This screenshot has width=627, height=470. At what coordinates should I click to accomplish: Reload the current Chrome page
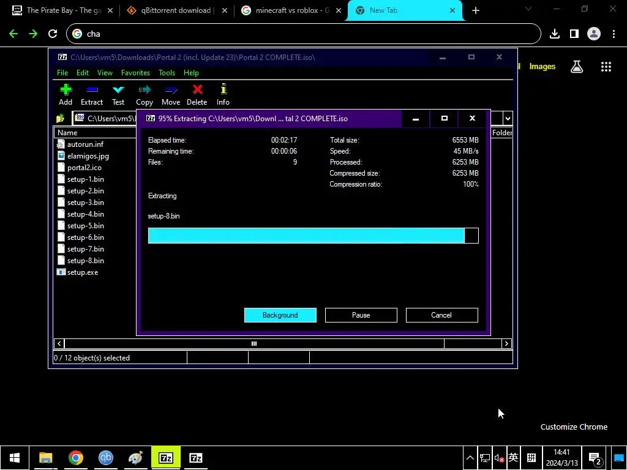(x=53, y=34)
